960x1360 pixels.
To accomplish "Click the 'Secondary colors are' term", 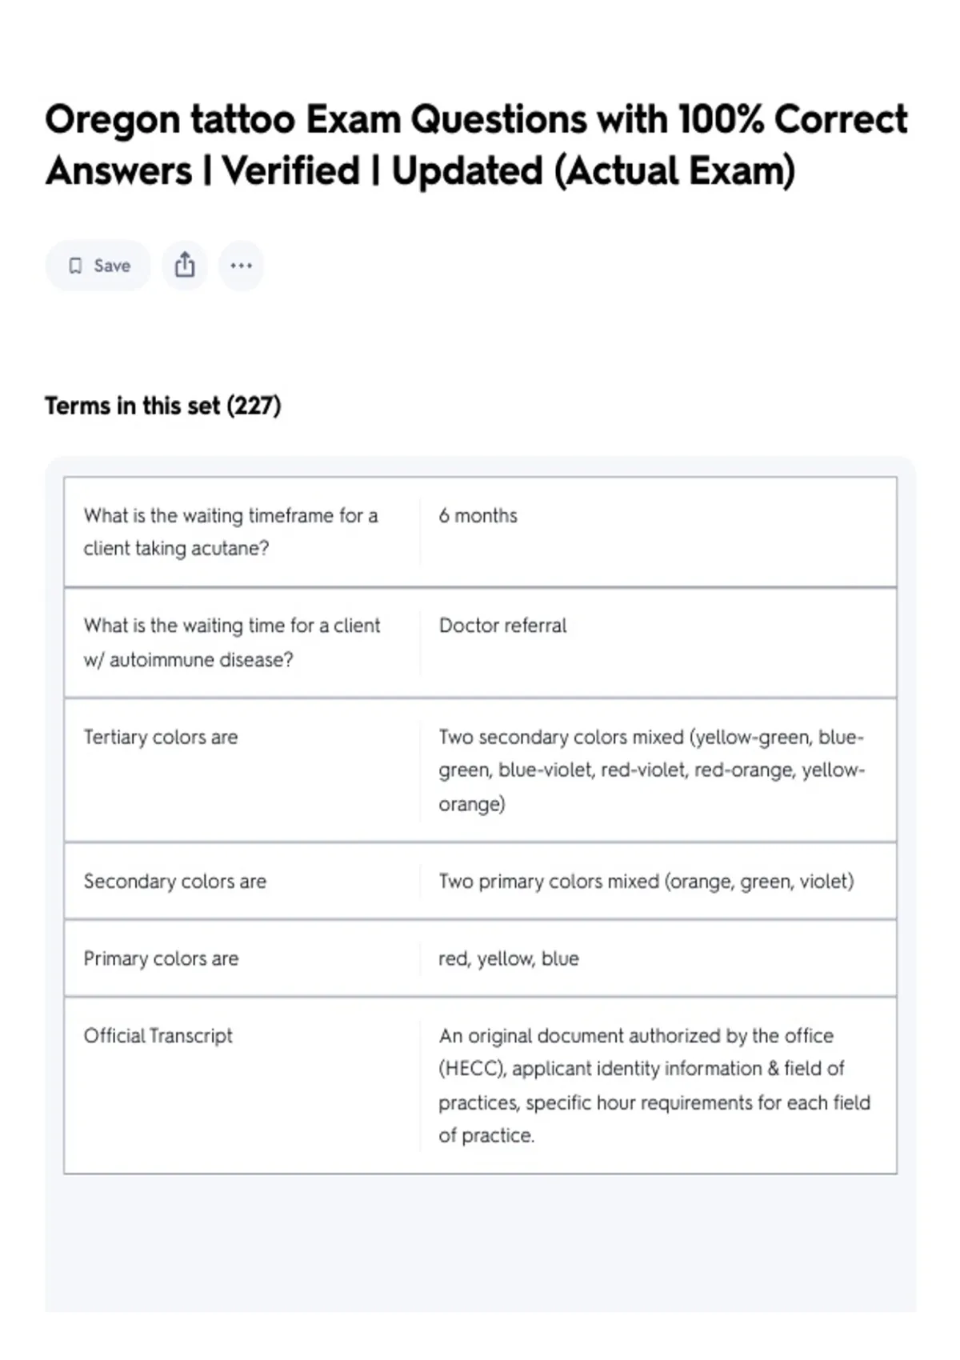I will (x=175, y=882).
